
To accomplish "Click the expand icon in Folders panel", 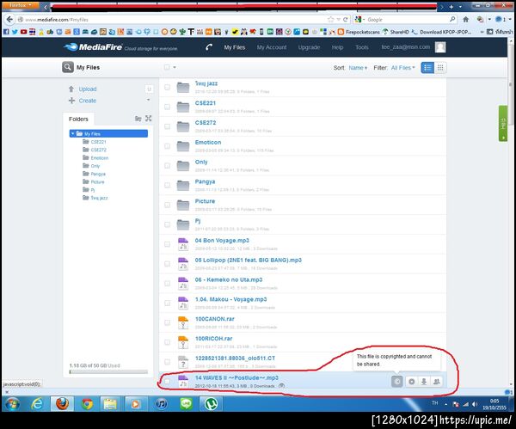I will (149, 119).
